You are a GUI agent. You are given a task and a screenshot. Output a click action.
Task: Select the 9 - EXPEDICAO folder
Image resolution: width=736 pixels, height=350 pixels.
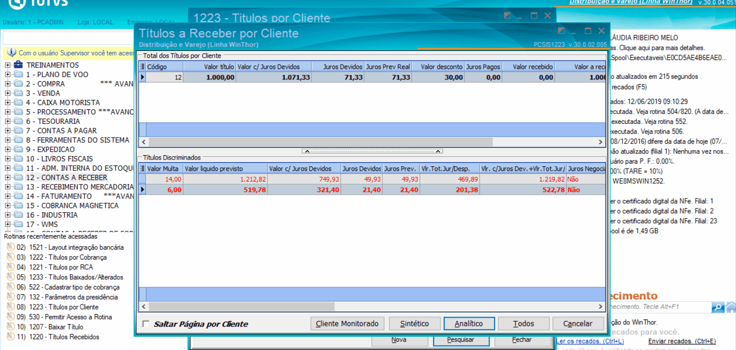coord(50,149)
